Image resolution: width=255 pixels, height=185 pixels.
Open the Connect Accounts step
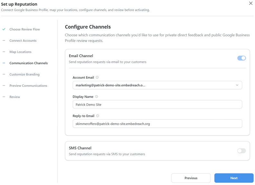[x=23, y=40]
